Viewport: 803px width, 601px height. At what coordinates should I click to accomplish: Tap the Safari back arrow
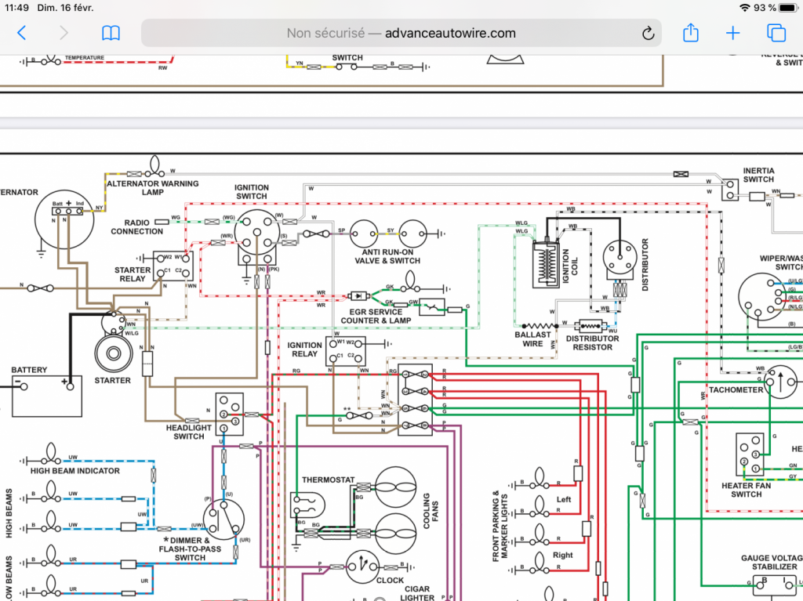[21, 33]
